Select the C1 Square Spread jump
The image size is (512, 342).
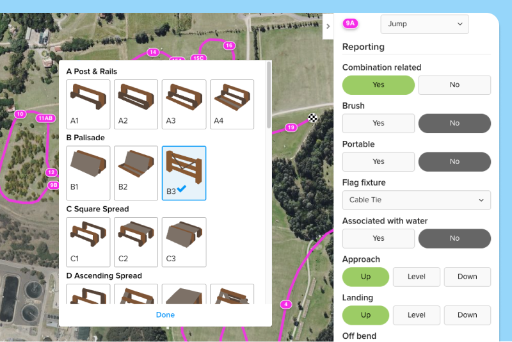[88, 241]
